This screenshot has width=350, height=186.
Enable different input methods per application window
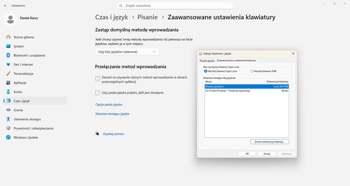pos(97,79)
